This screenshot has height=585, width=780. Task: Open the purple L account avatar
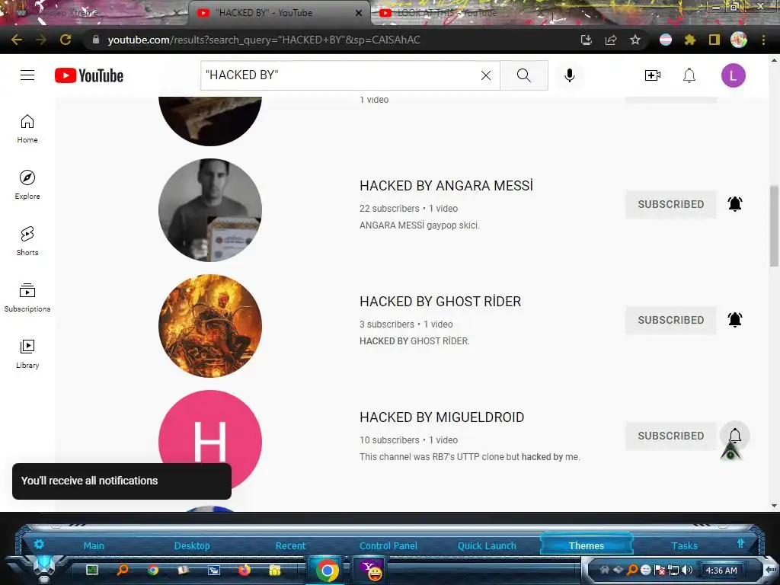pyautogui.click(x=734, y=75)
